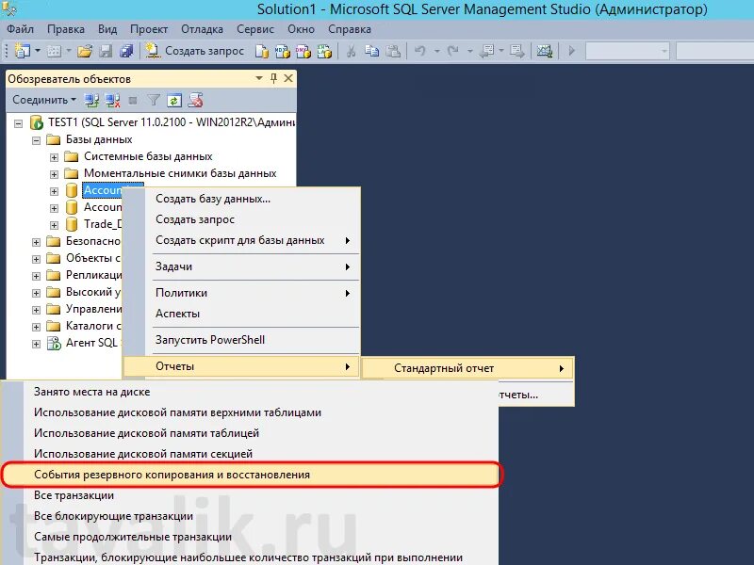Click the Refresh icon in Object Explorer
The width and height of the screenshot is (754, 565).
(x=174, y=100)
